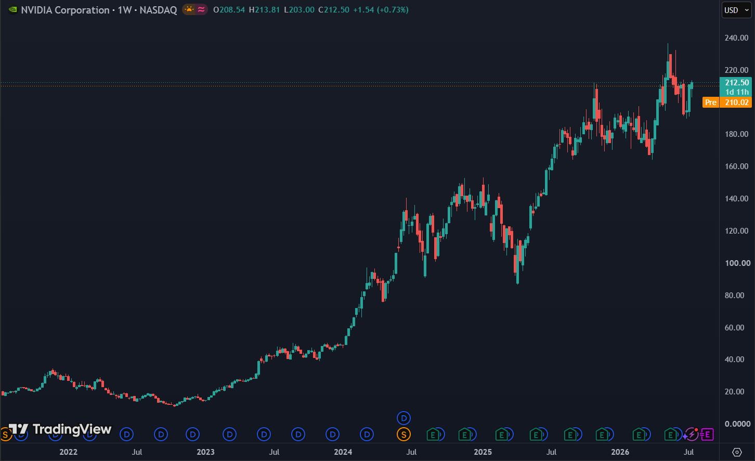Click the 2023 year label on time axis
755x461 pixels.
pyautogui.click(x=205, y=452)
